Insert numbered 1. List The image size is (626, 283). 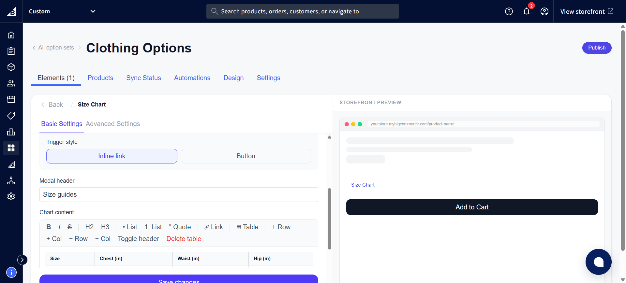pos(153,227)
